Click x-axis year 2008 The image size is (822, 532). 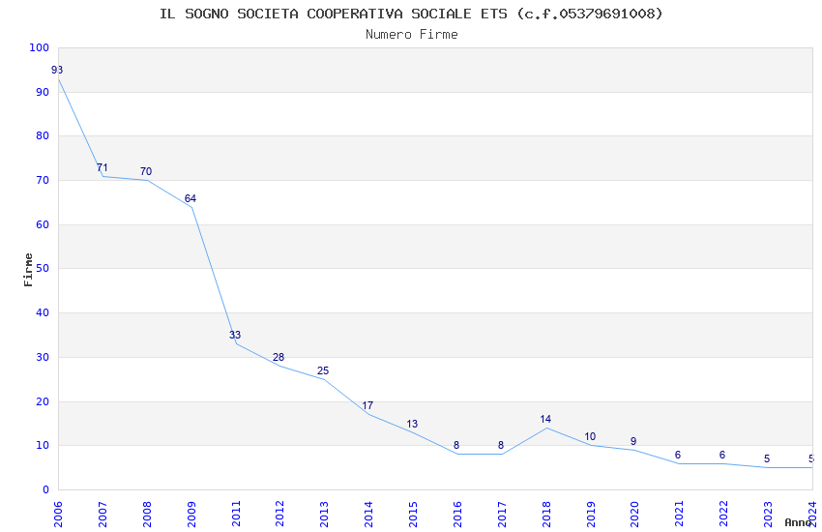click(x=146, y=514)
